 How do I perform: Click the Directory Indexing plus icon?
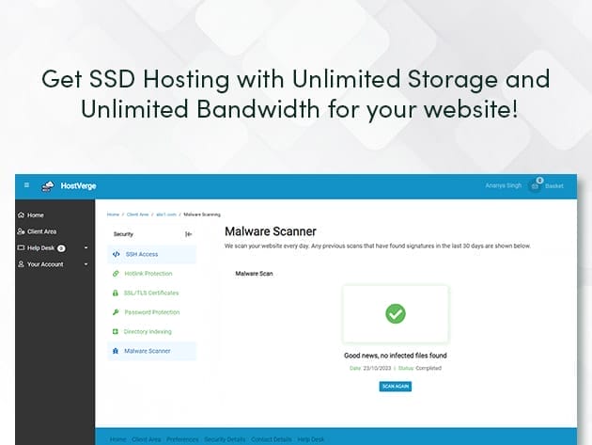click(116, 331)
